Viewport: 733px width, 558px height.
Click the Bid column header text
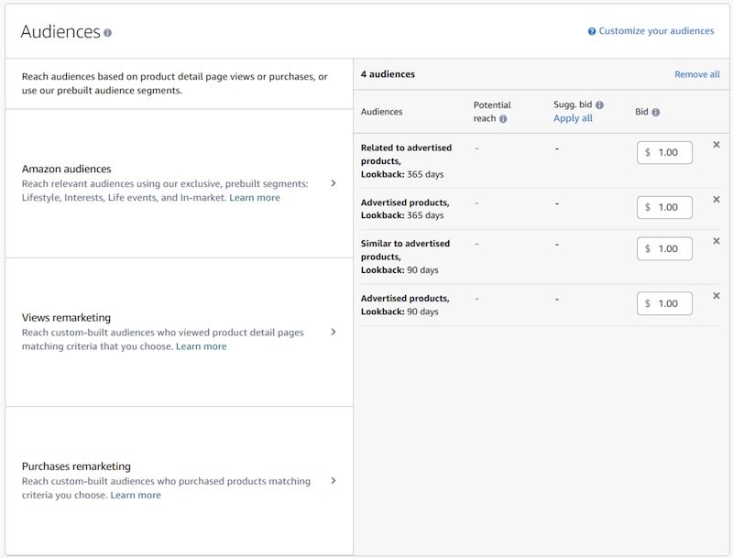pyautogui.click(x=641, y=112)
